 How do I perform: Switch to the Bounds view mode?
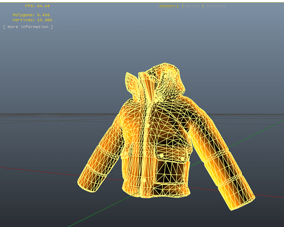coord(192,6)
